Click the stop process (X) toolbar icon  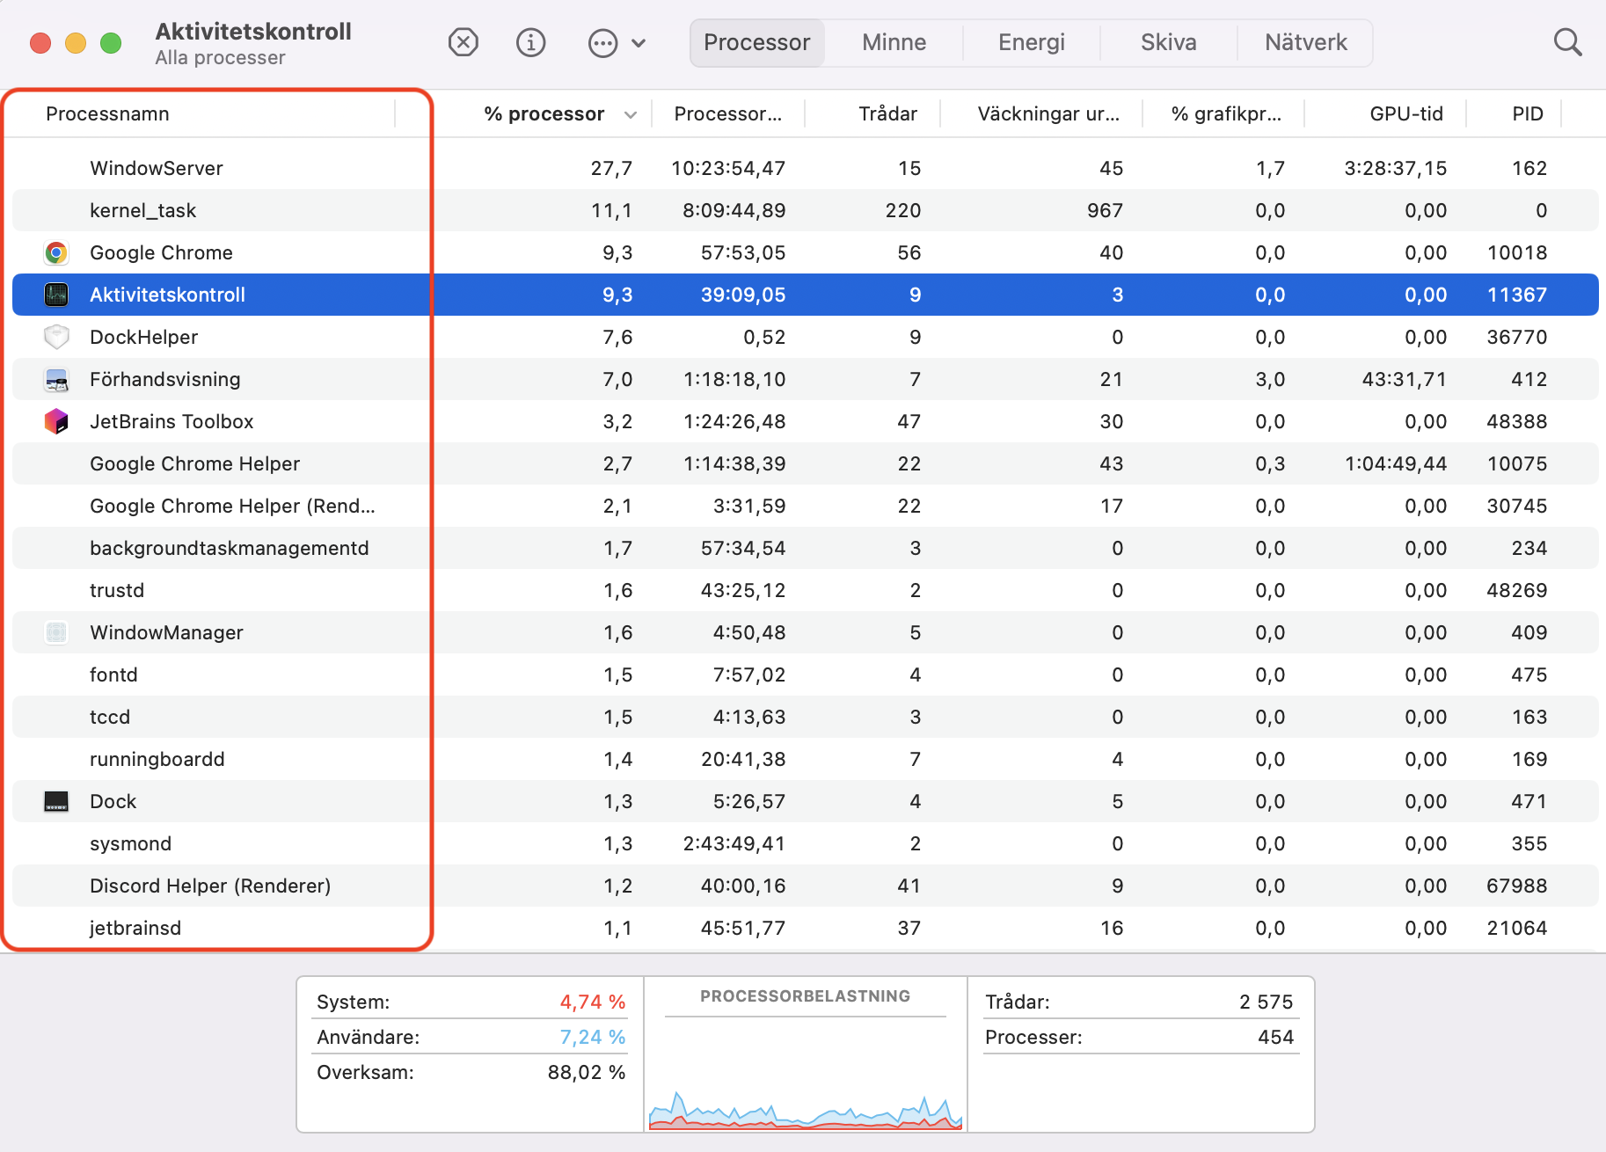tap(464, 42)
